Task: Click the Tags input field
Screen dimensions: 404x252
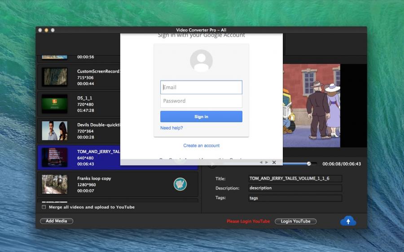Action: tap(295, 198)
